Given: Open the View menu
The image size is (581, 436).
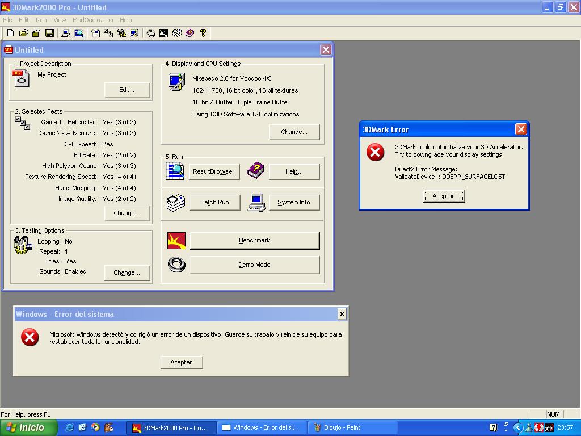Looking at the screenshot, I should point(59,20).
